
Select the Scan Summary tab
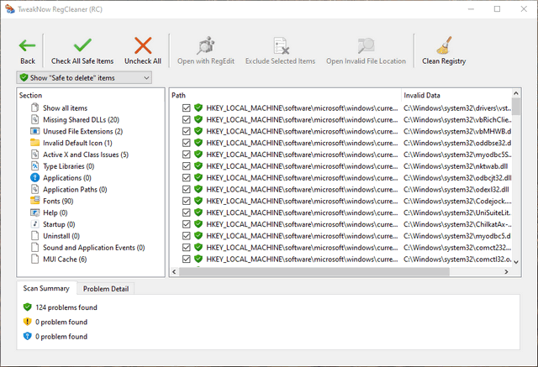tap(46, 289)
